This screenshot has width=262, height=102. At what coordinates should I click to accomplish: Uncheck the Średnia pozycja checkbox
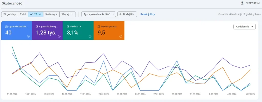(99, 26)
